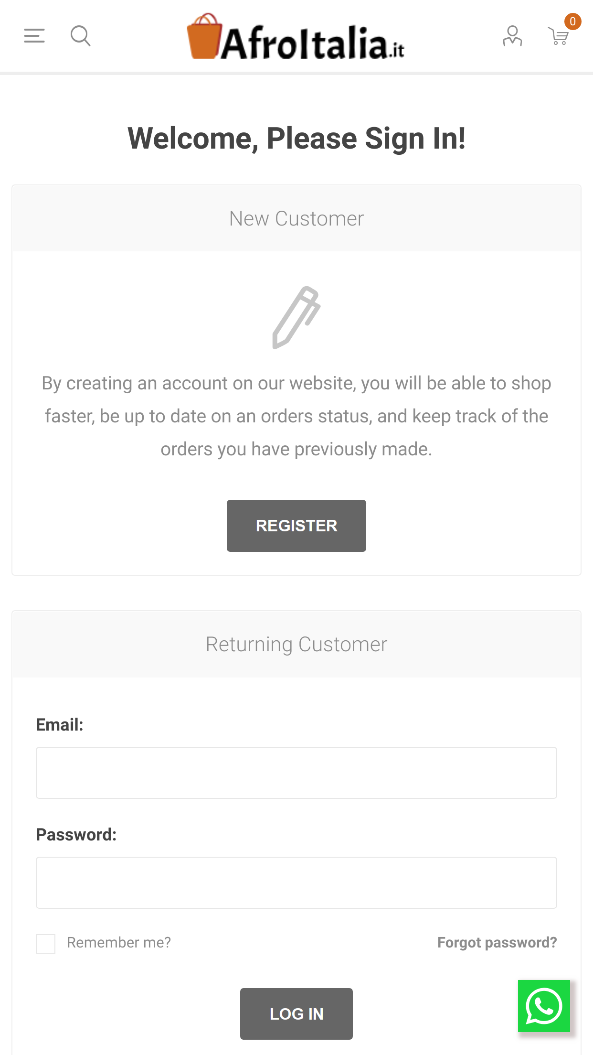
Task: Open the shopping cart icon
Action: click(558, 36)
